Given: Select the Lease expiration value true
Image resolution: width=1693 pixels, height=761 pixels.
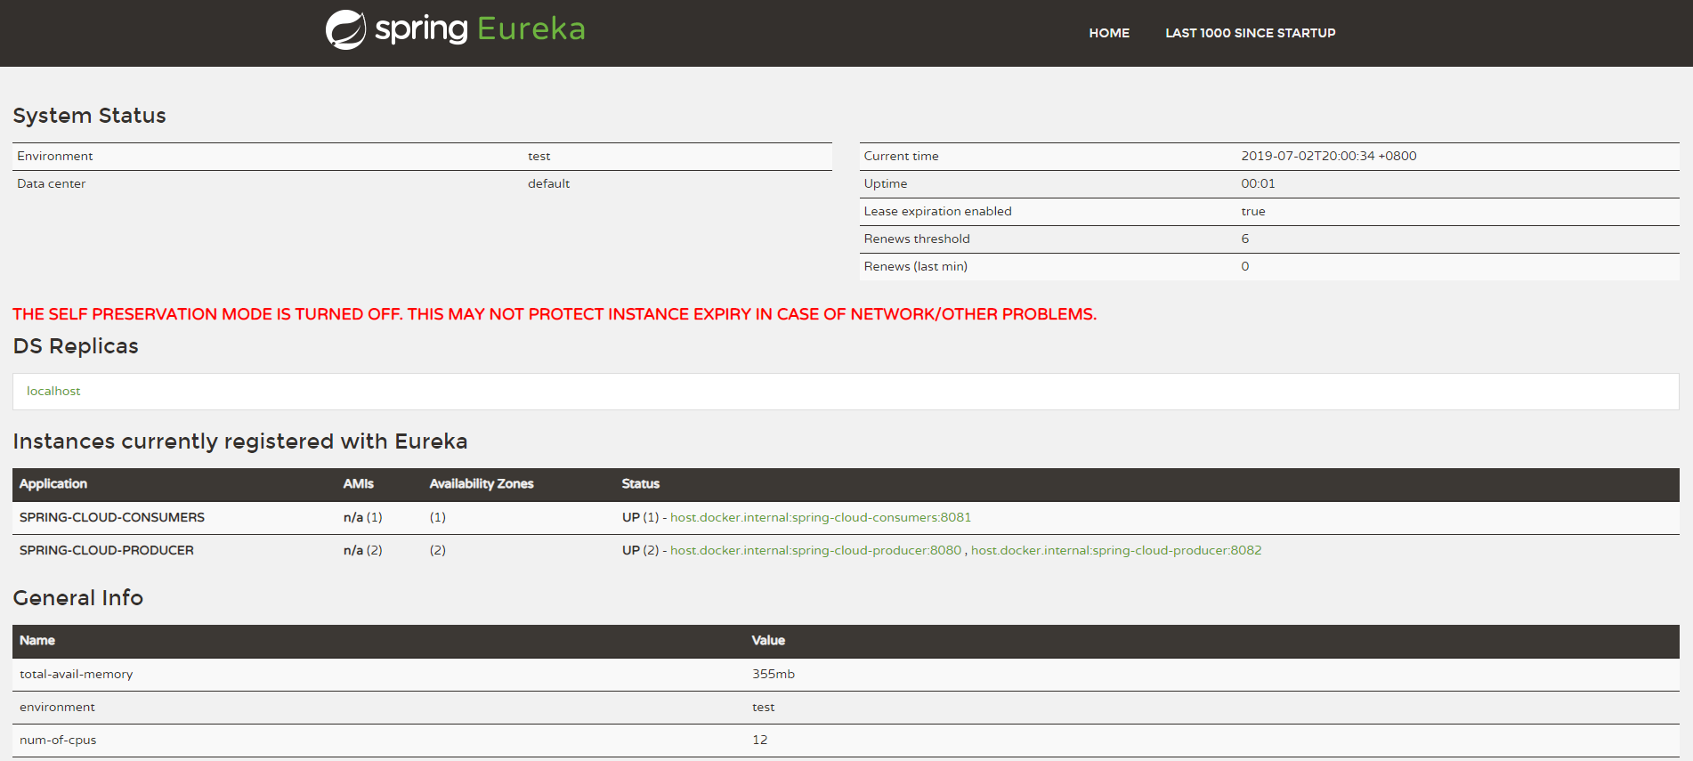Looking at the screenshot, I should 1253,211.
